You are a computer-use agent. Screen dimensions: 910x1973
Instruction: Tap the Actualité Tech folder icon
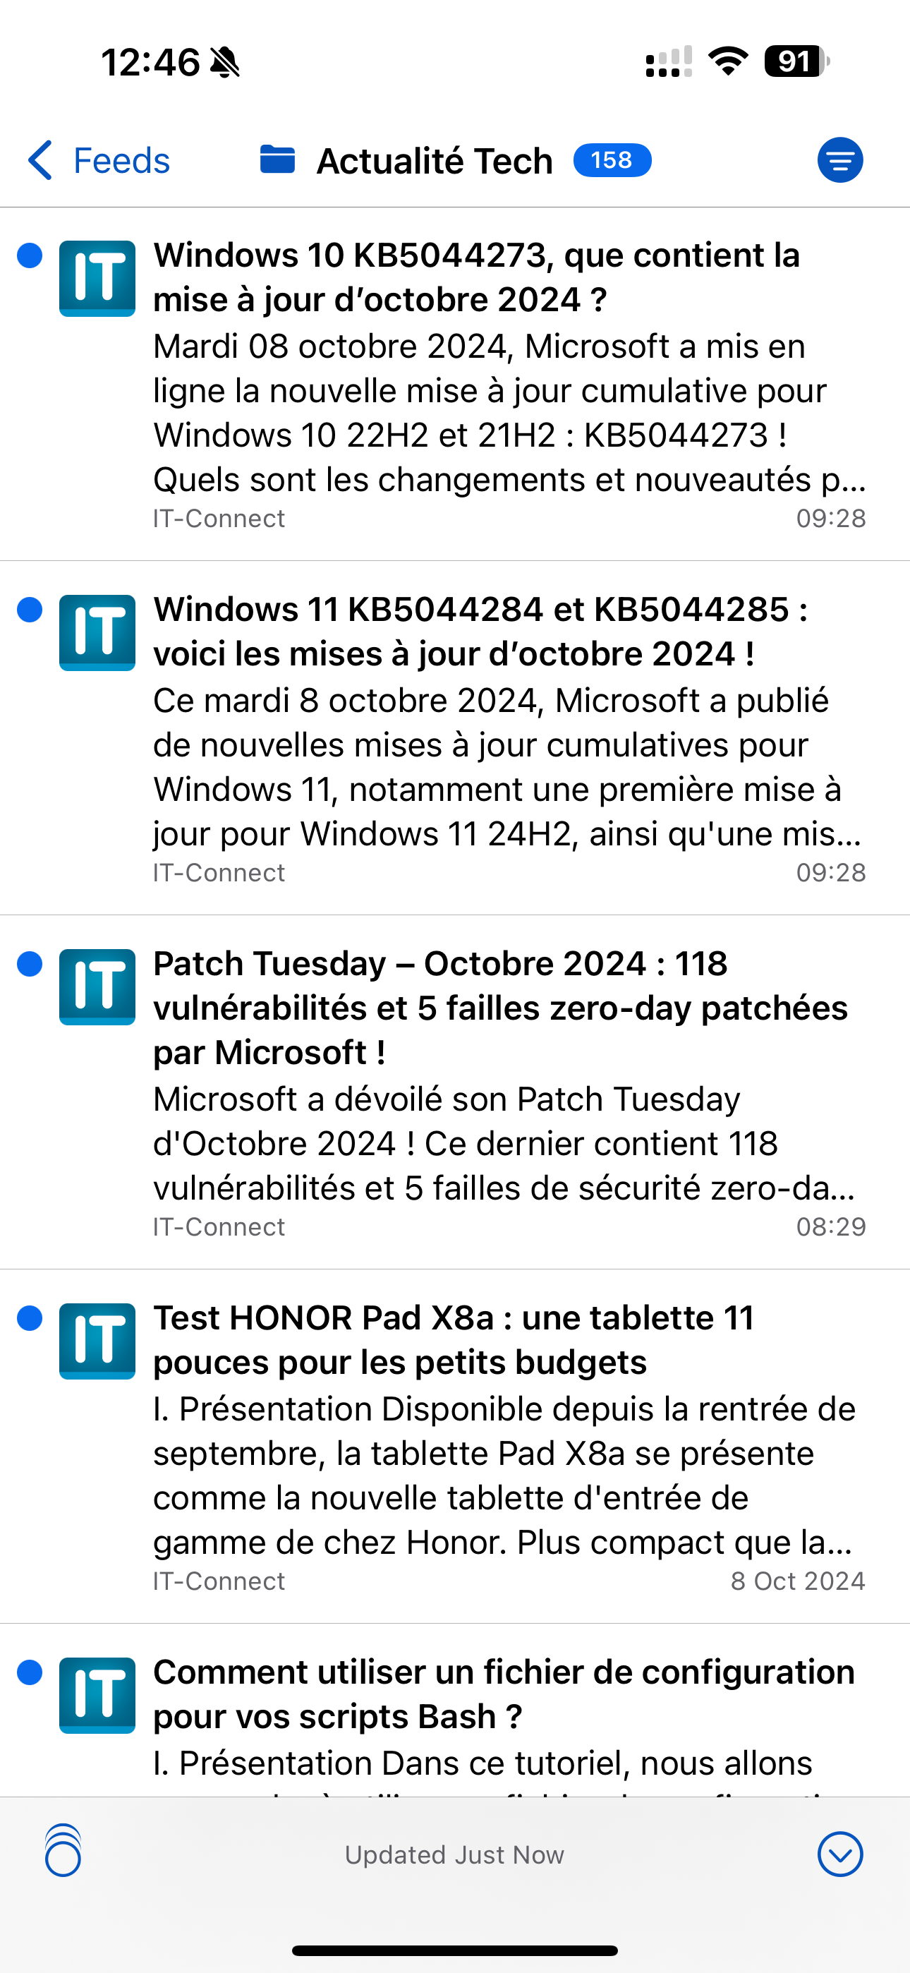(277, 160)
